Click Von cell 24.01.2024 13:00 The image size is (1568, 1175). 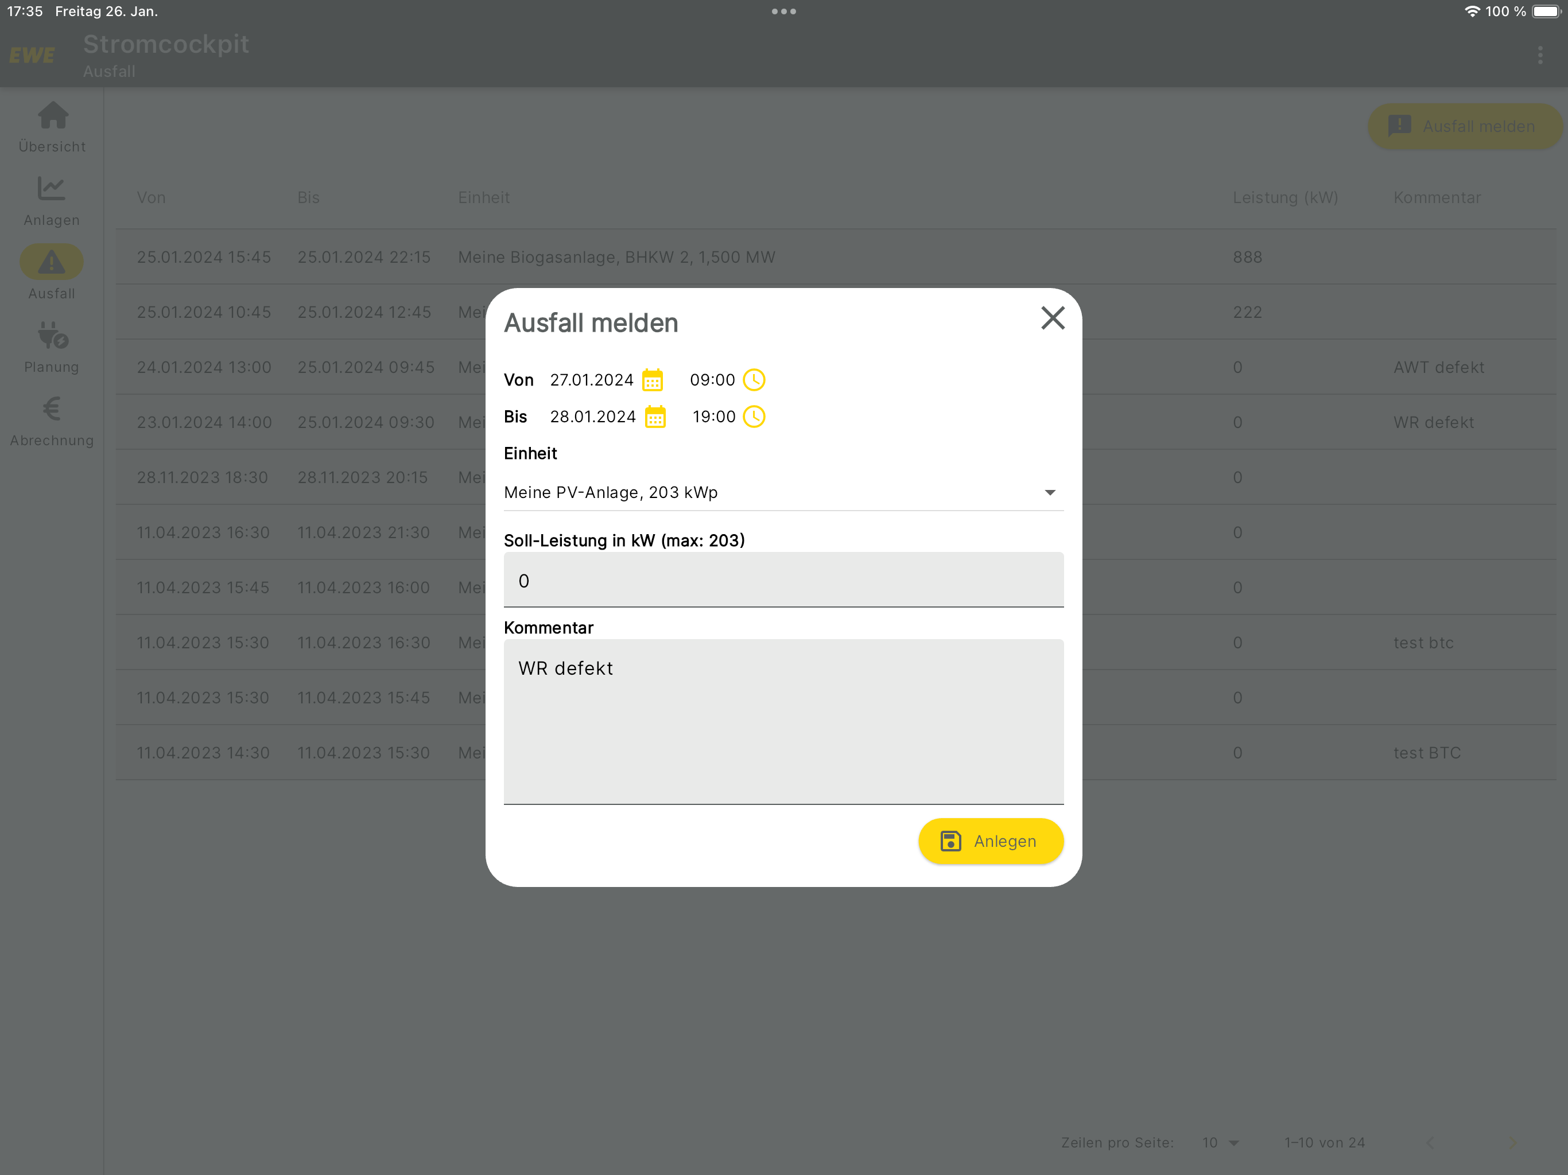(x=203, y=367)
